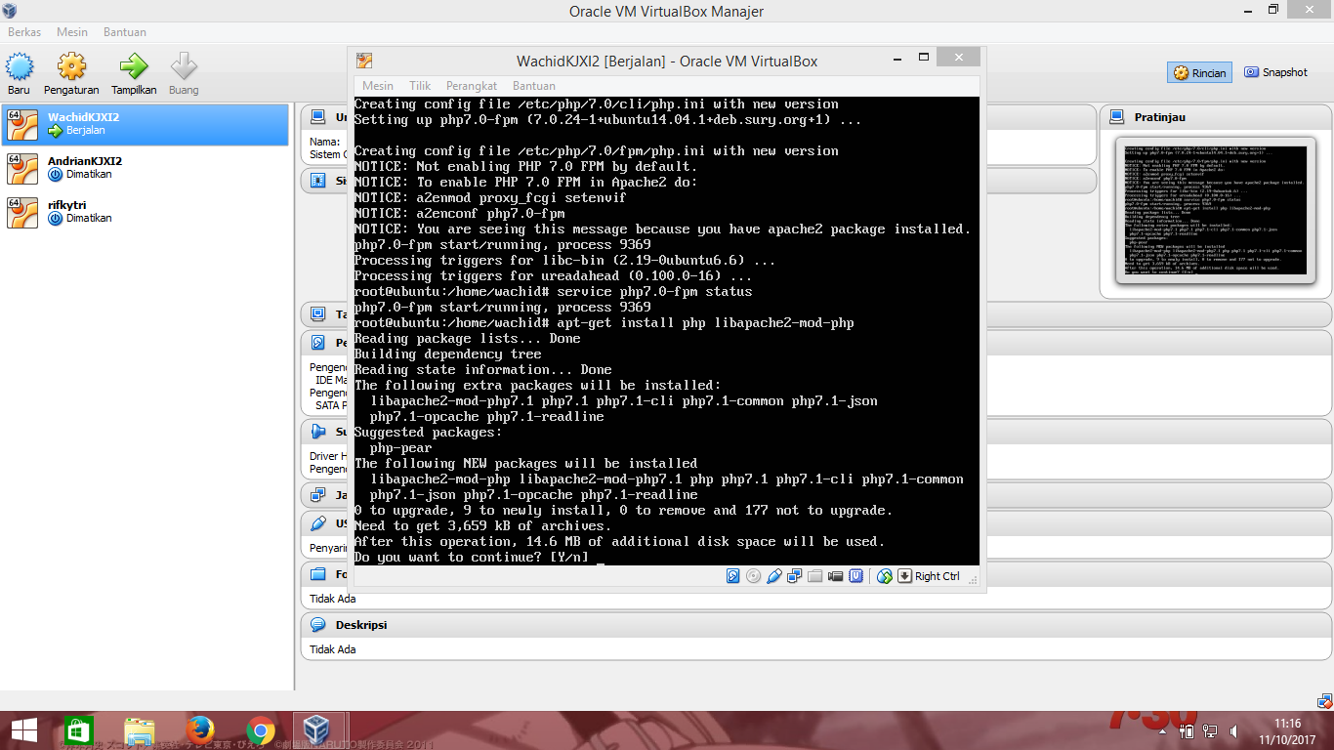Click CPU virtualization chip icon in VM status bar
Screen dimensions: 1334x750
coord(856,576)
